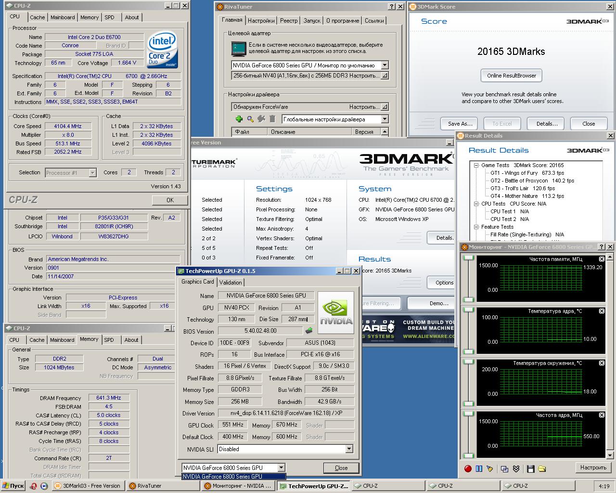This screenshot has height=493, width=616.
Task: Click Save As button in 3DMark Score
Action: point(460,124)
